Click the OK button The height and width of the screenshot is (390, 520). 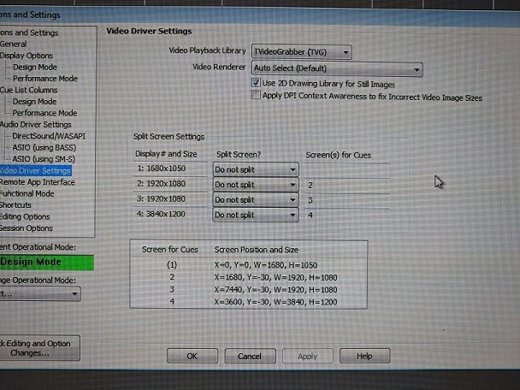click(192, 356)
